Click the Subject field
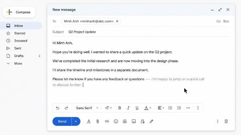This screenshot has height=135, width=241. (141, 32)
